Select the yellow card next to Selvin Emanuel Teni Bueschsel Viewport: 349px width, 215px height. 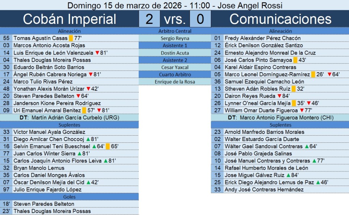click(x=108, y=146)
